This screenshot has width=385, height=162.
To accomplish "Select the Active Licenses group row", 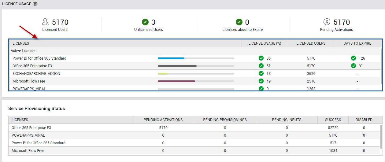I will coord(195,51).
